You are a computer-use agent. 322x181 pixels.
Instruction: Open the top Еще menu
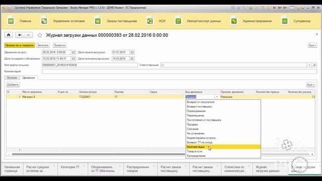click(x=312, y=45)
